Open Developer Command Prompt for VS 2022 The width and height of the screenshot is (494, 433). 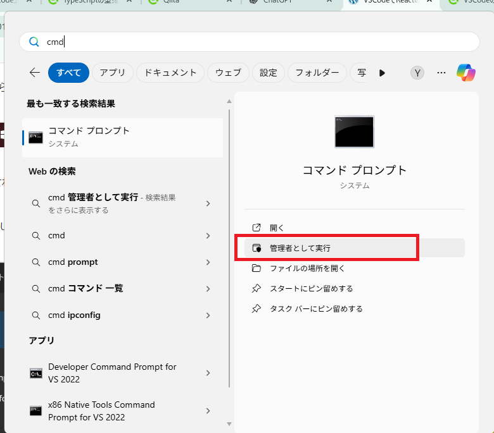coord(112,373)
